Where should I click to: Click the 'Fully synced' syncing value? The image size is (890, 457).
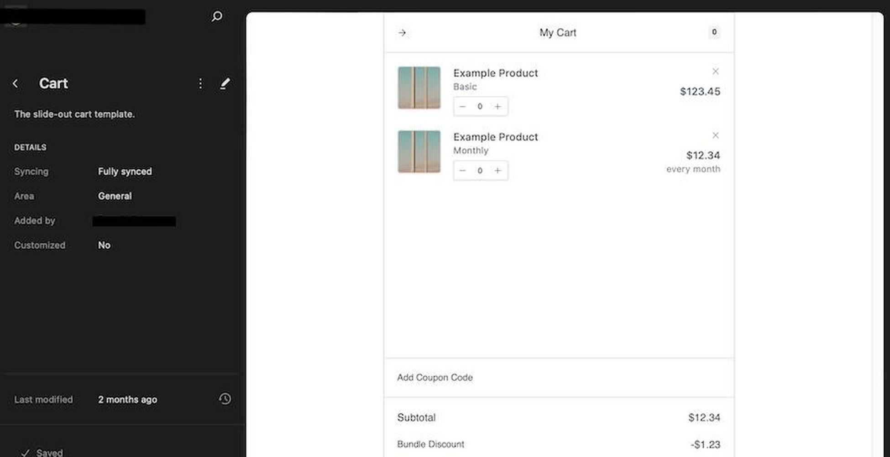tap(125, 171)
